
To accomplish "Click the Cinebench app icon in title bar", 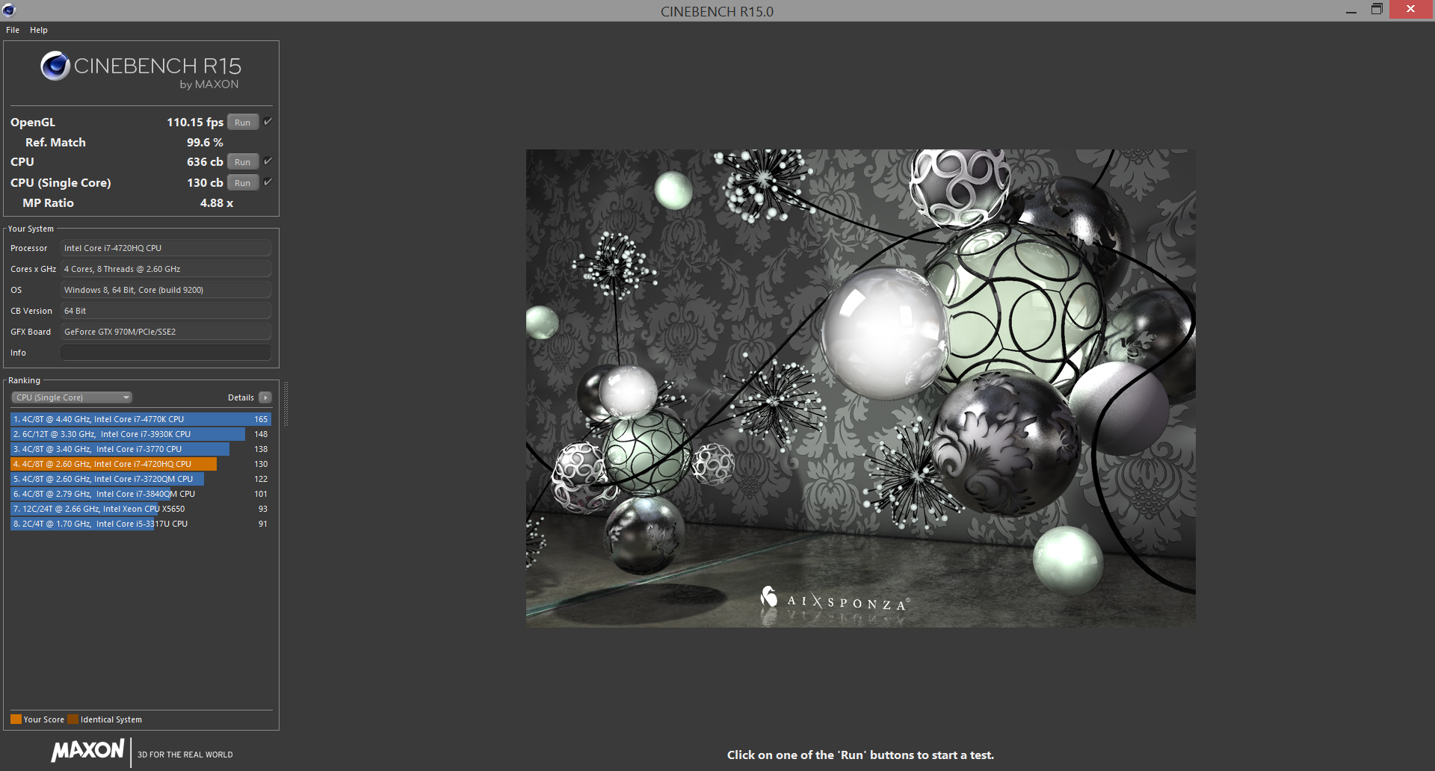I will point(9,10).
